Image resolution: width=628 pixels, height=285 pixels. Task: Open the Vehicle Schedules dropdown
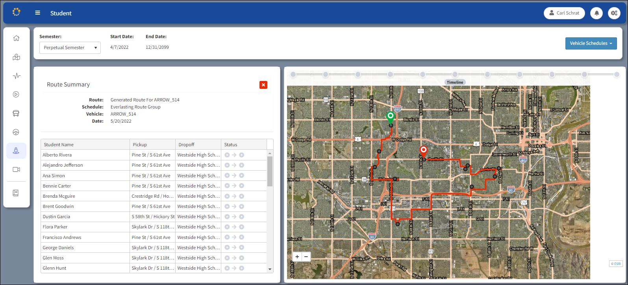pyautogui.click(x=591, y=43)
